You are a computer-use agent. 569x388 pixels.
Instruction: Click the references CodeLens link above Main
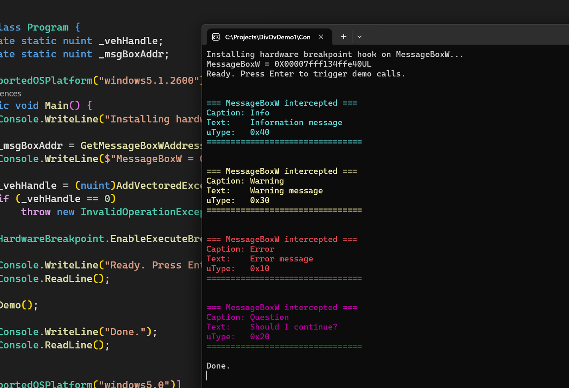coord(11,93)
